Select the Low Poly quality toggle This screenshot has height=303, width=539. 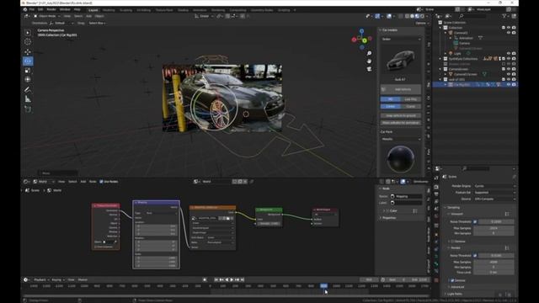click(410, 99)
